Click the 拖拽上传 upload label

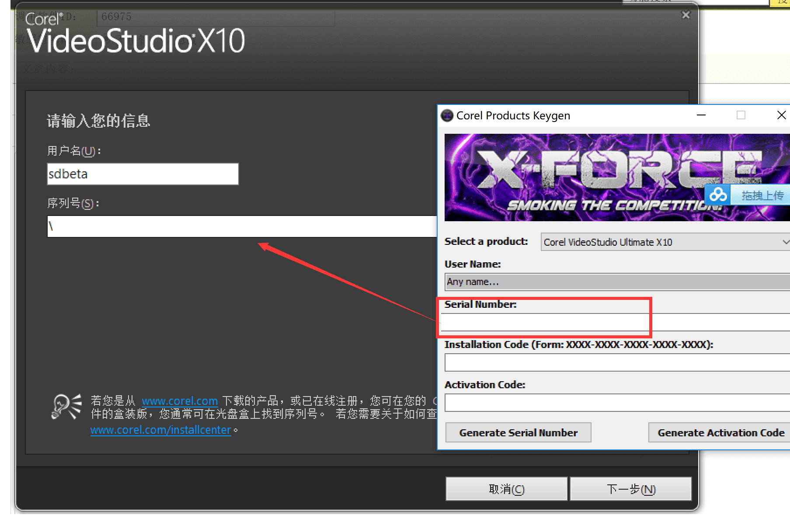pyautogui.click(x=762, y=195)
